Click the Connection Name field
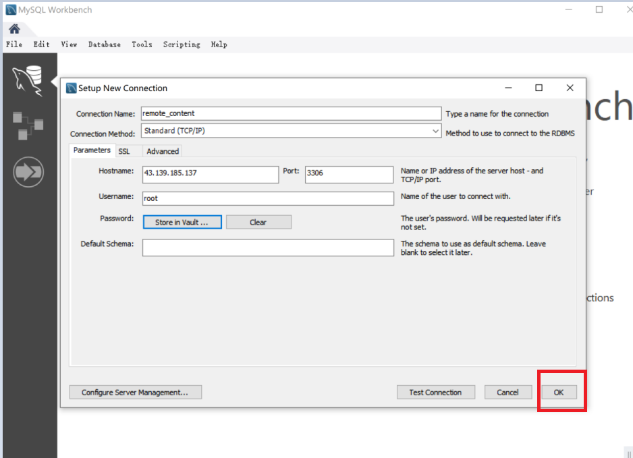Screen dimensions: 633x458 [x=291, y=113]
